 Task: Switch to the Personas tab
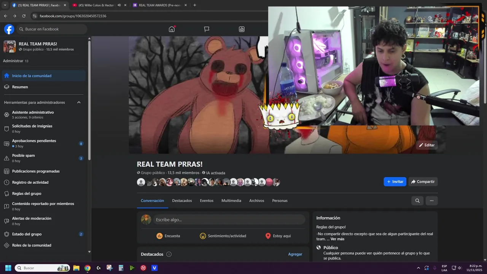[x=280, y=201]
